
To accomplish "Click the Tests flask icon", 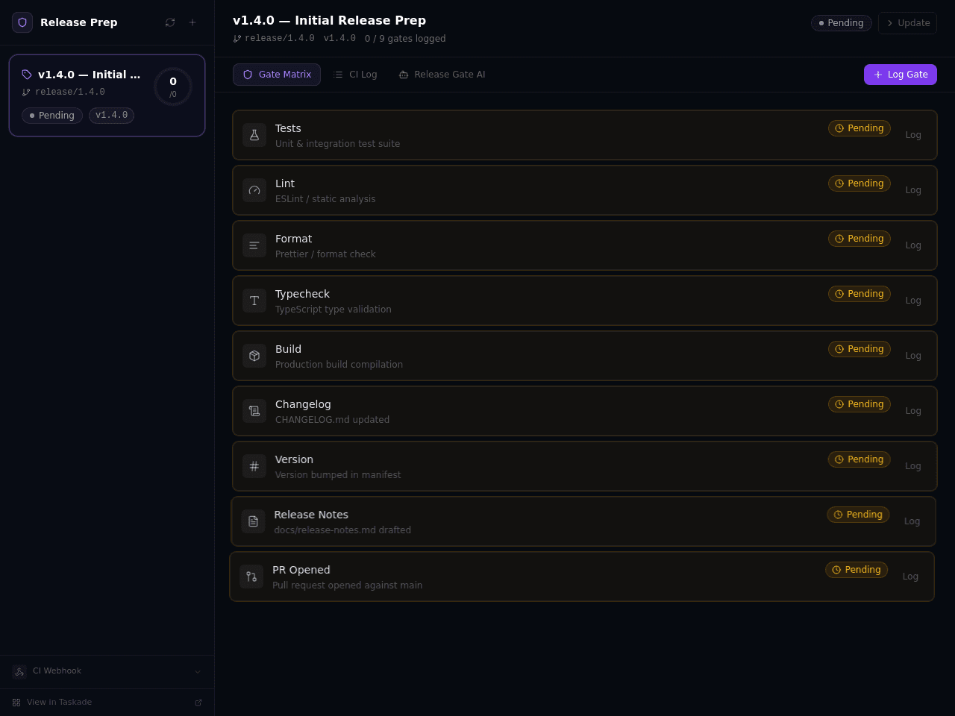I will tap(254, 135).
